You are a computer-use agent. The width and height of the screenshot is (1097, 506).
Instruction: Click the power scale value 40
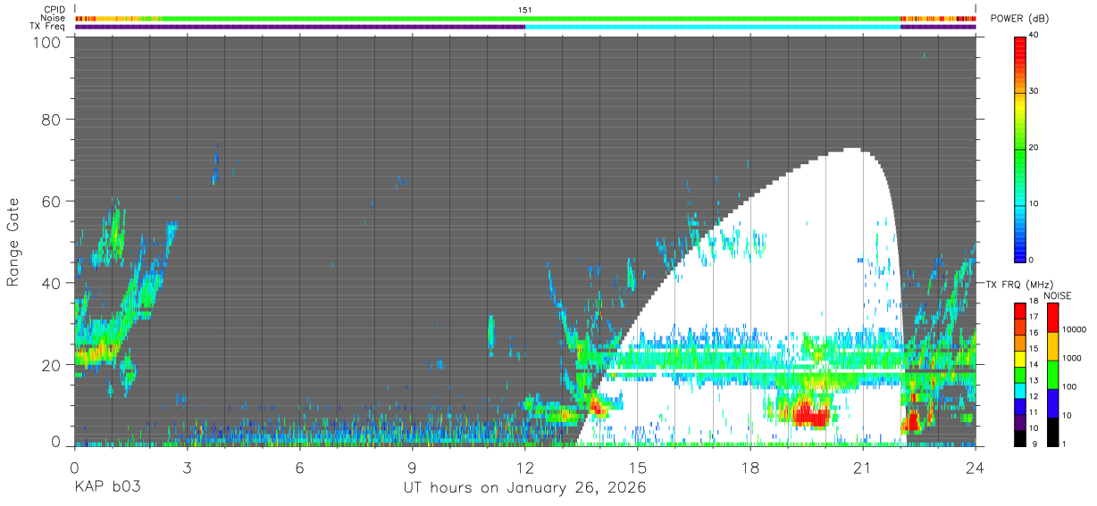point(1035,36)
